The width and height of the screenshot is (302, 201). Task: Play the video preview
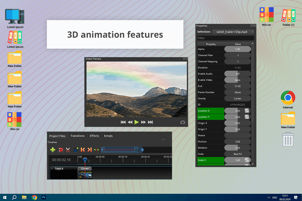click(x=137, y=122)
